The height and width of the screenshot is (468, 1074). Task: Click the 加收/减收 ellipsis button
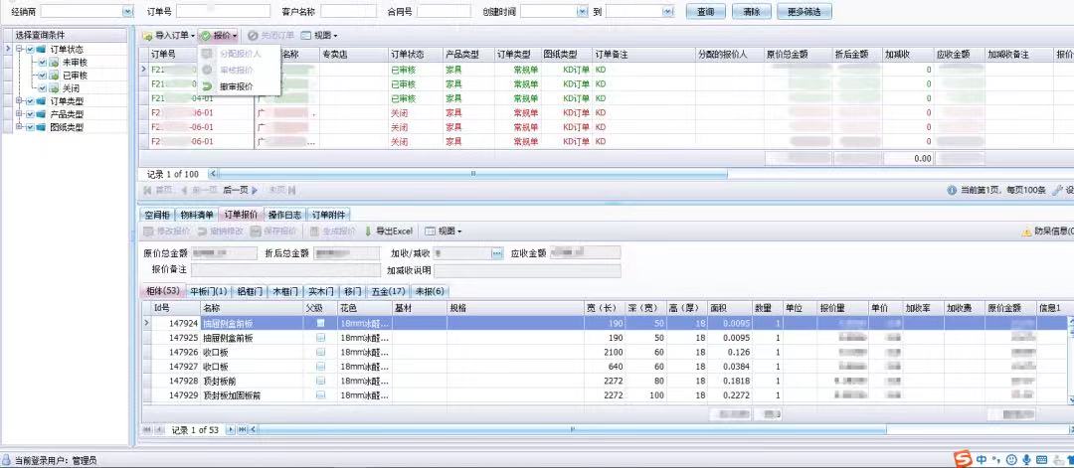[496, 253]
